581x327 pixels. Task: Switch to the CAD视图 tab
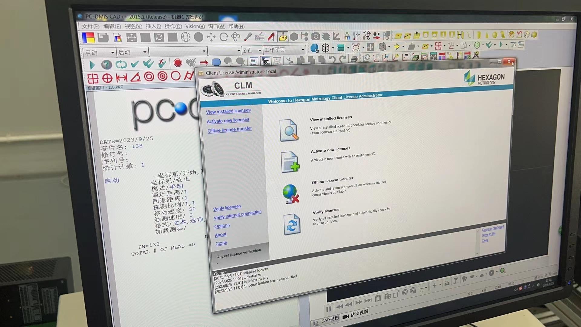point(326,321)
